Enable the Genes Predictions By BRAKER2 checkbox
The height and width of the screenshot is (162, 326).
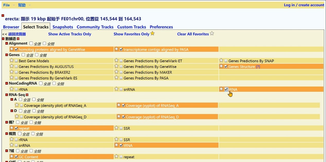16,73
